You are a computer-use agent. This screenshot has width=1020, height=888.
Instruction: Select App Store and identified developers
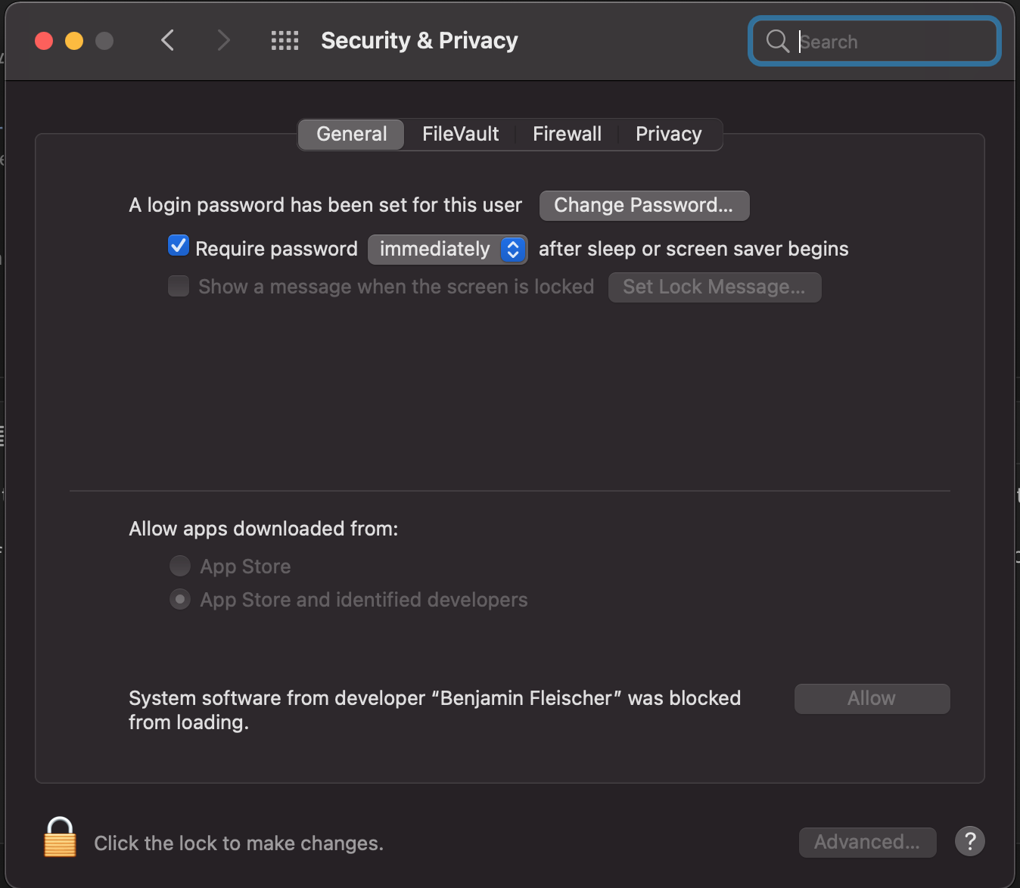coord(180,600)
